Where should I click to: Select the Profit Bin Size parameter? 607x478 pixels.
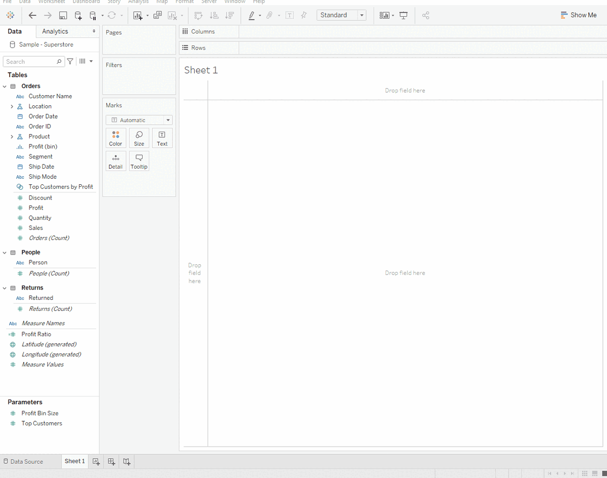tap(40, 413)
